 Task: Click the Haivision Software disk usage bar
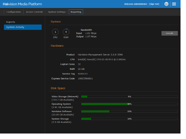point(129,112)
